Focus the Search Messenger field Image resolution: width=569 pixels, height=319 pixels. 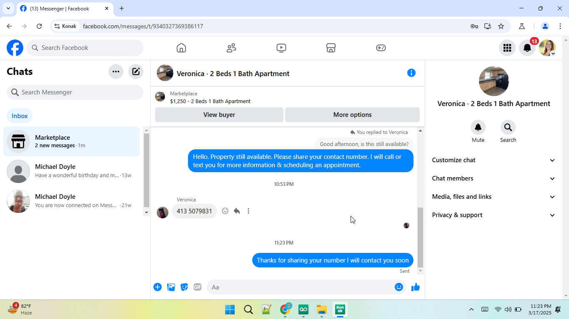pos(75,92)
